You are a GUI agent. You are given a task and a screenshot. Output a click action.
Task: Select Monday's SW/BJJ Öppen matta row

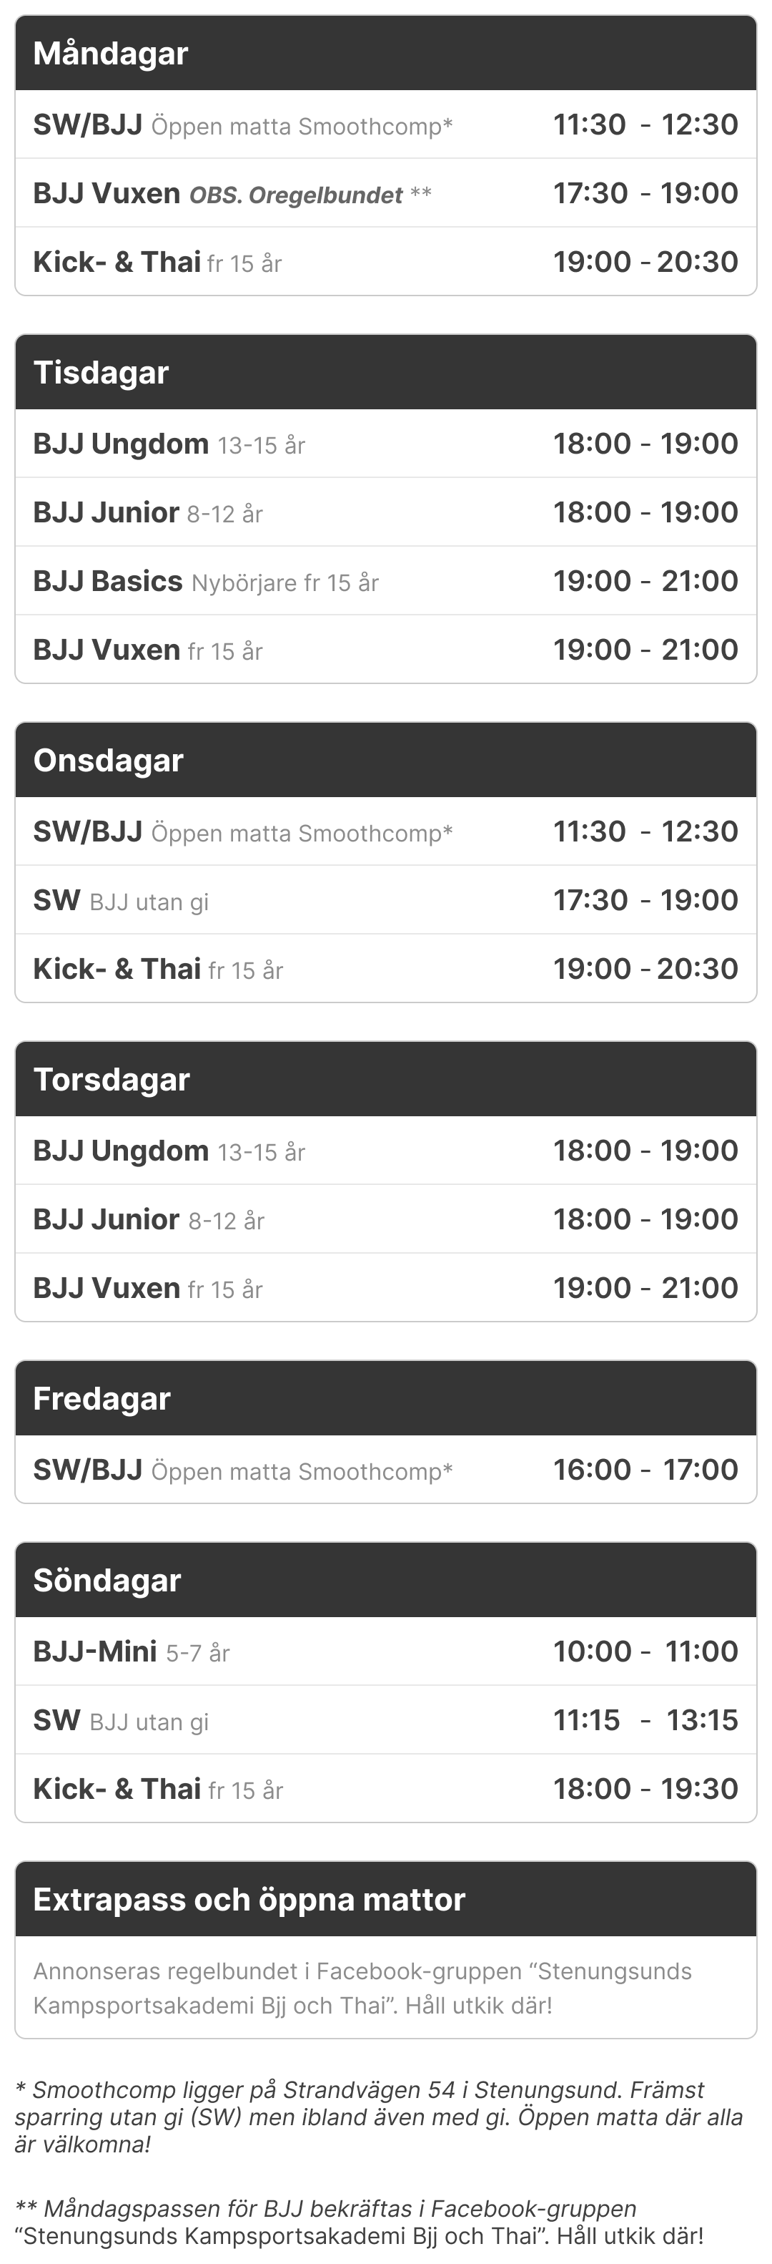385,125
